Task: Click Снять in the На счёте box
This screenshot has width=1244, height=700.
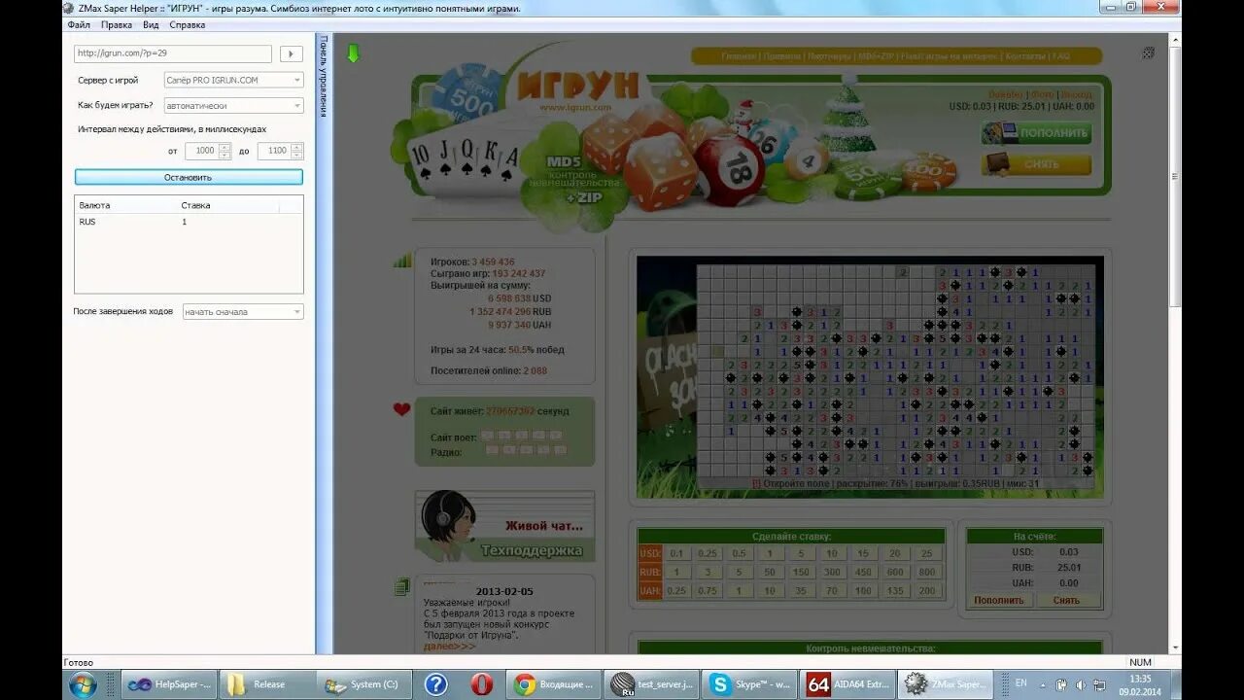Action: pyautogui.click(x=1066, y=600)
